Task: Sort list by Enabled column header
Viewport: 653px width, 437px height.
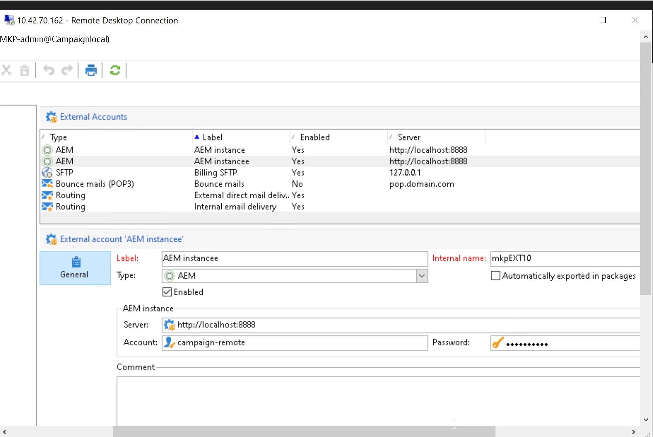Action: (339, 137)
